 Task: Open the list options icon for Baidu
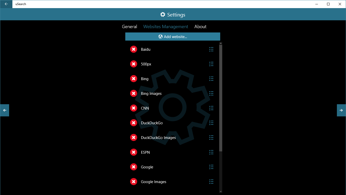tap(211, 49)
